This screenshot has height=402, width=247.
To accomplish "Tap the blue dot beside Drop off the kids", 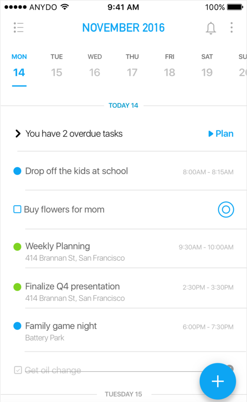I will pos(17,171).
